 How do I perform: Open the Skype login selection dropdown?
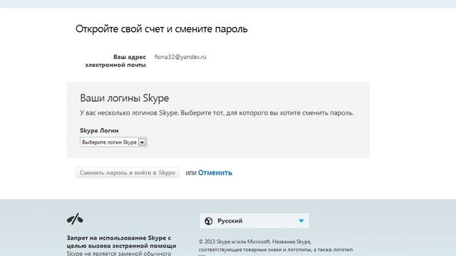click(113, 142)
